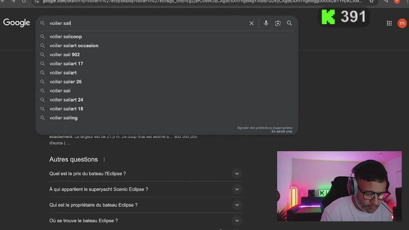
Task: Click the browser address bar URL
Action: click(202, 1)
